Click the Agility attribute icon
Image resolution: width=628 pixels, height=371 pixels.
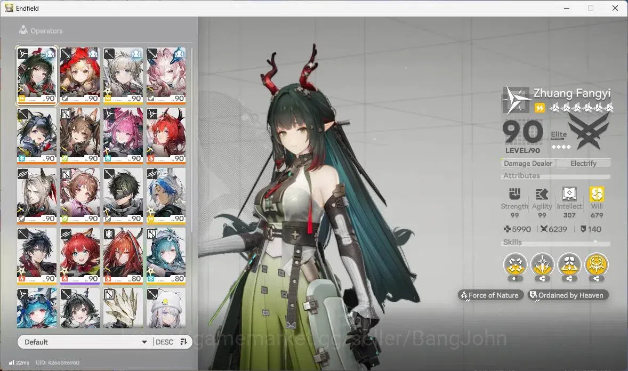542,195
